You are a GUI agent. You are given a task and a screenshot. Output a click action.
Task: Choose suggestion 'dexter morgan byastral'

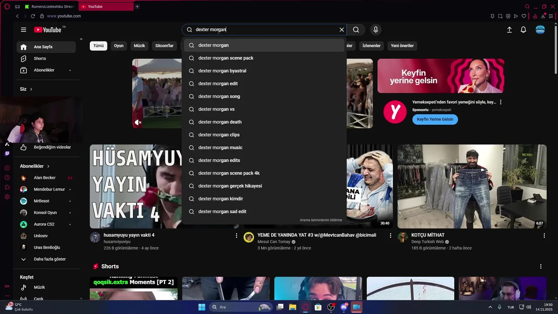click(264, 71)
